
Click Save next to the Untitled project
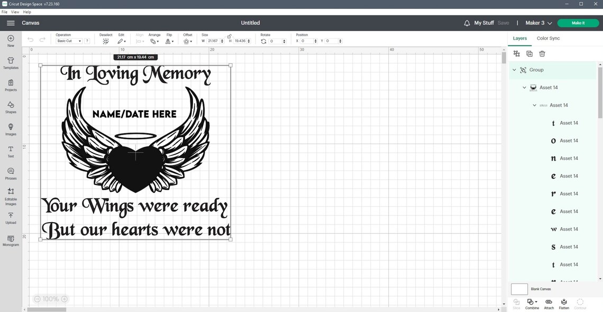503,23
